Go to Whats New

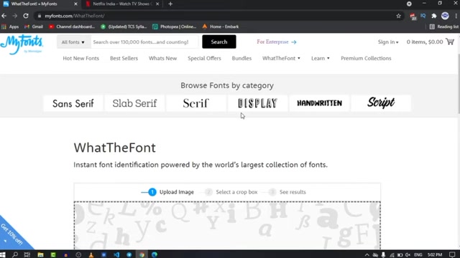162,58
